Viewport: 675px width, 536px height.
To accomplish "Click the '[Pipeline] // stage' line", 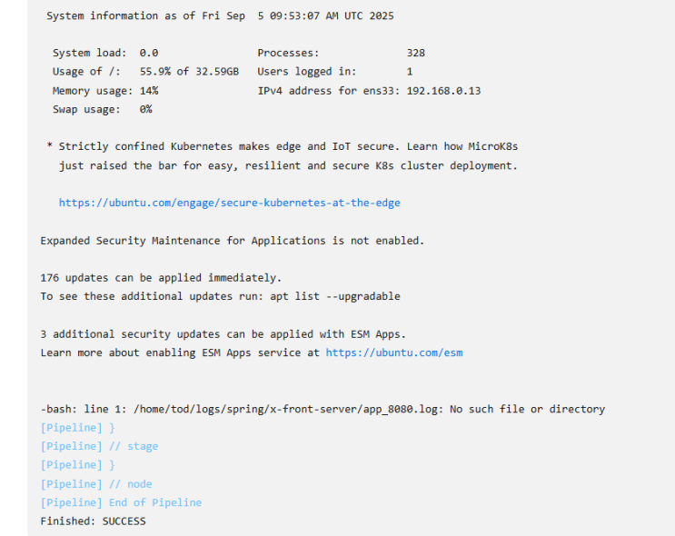I will (x=99, y=446).
